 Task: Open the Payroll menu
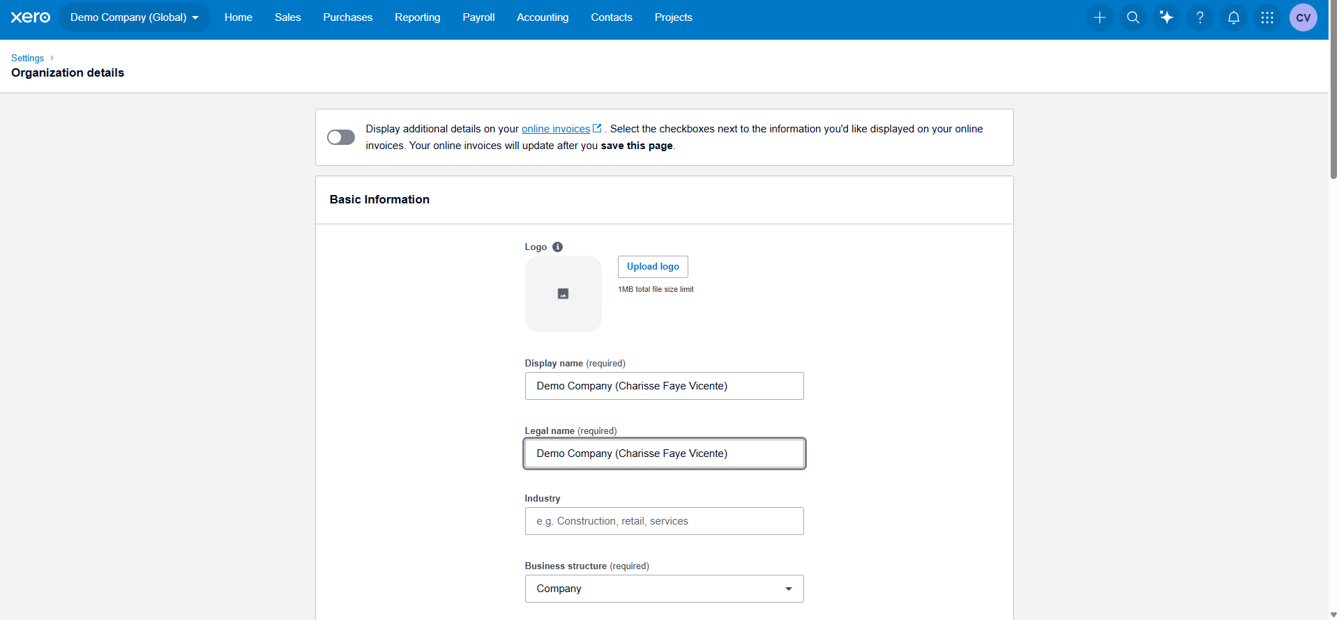coord(478,17)
